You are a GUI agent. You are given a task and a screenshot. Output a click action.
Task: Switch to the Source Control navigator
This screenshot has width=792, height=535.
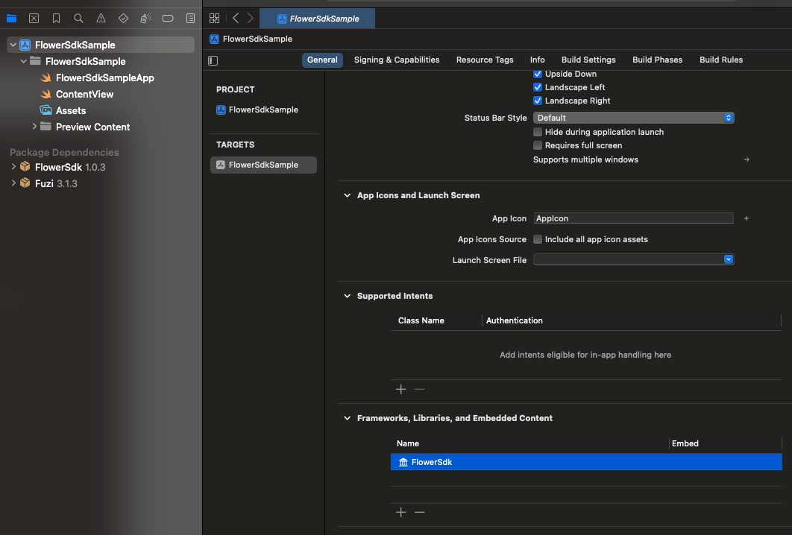[x=34, y=18]
